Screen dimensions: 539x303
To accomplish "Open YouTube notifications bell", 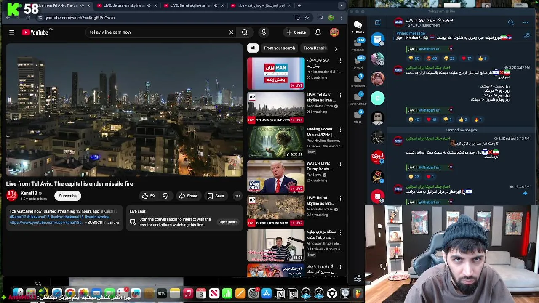I will point(318,32).
